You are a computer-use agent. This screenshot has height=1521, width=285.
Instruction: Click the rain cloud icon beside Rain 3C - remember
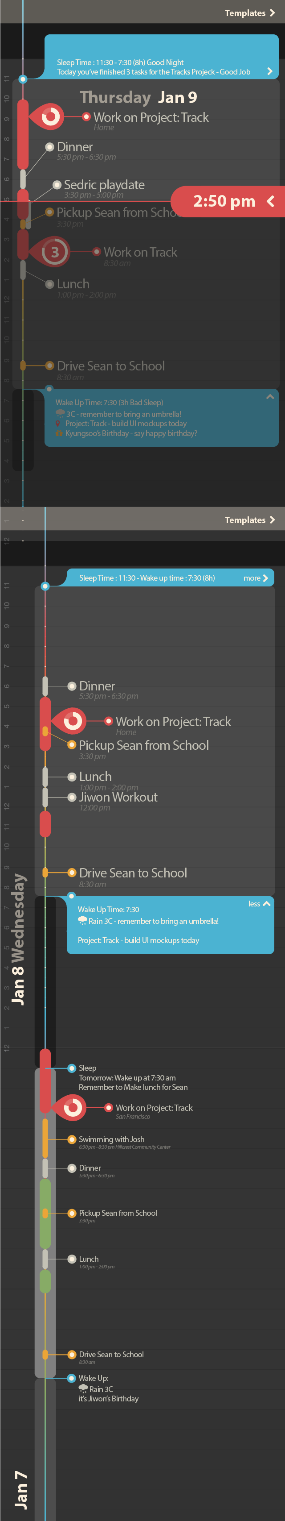[82, 921]
